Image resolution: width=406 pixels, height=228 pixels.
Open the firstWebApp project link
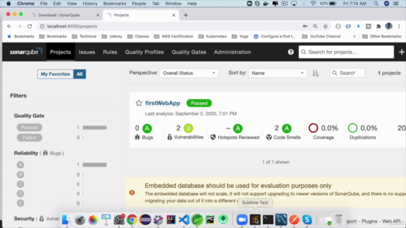pyautogui.click(x=162, y=103)
